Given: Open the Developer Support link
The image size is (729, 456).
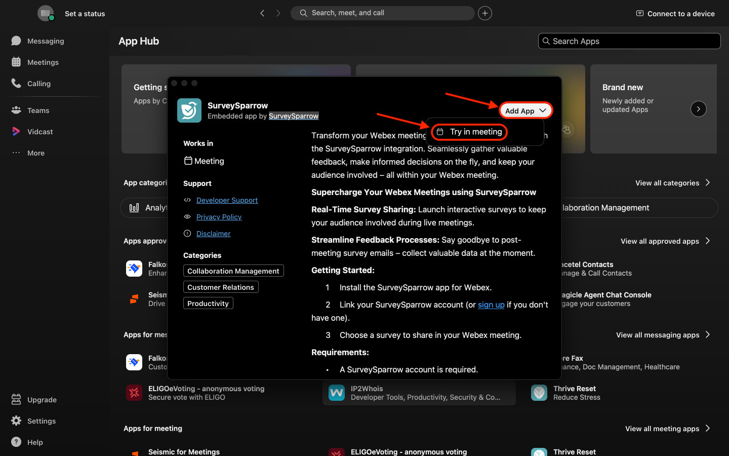Looking at the screenshot, I should tap(227, 200).
